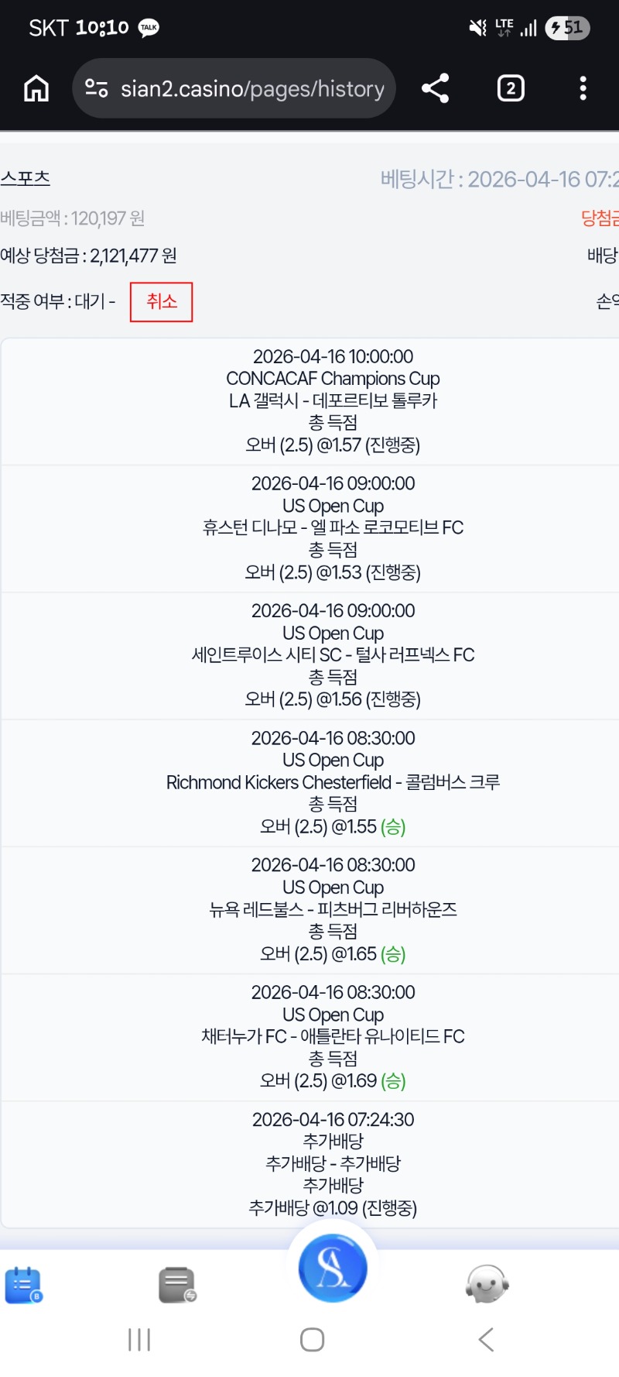Screen dimensions: 619x1377
Task: Select the Richmond Kickers Chesterfield match row
Action: (333, 783)
